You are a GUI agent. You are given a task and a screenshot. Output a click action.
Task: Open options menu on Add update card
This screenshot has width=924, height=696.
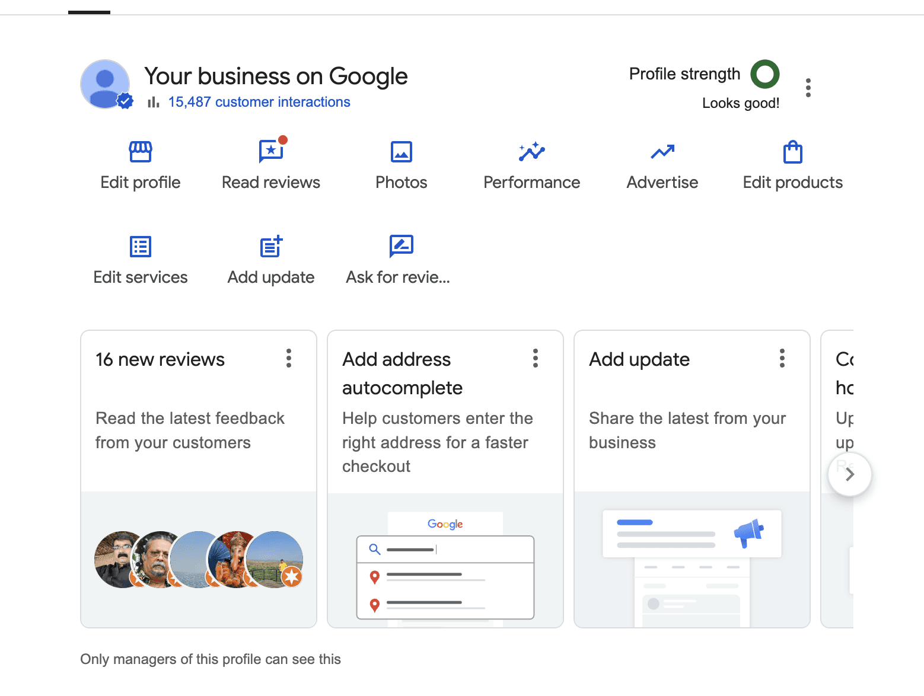tap(782, 358)
